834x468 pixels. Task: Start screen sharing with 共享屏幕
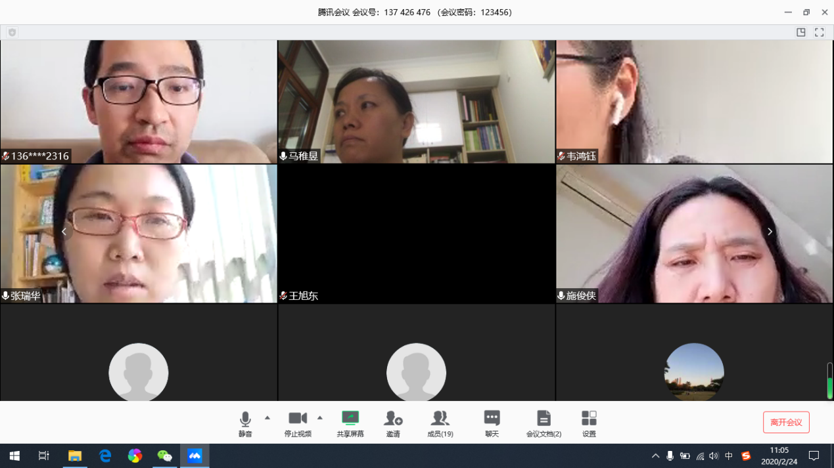coord(350,423)
